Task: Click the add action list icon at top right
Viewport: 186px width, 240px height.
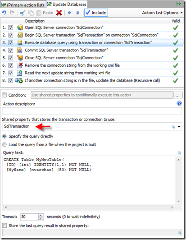Action: point(178,4)
